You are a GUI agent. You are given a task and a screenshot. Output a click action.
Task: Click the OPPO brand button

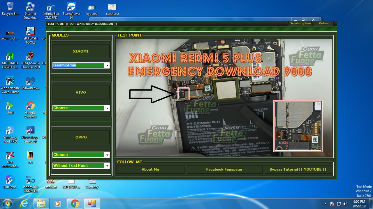81,137
